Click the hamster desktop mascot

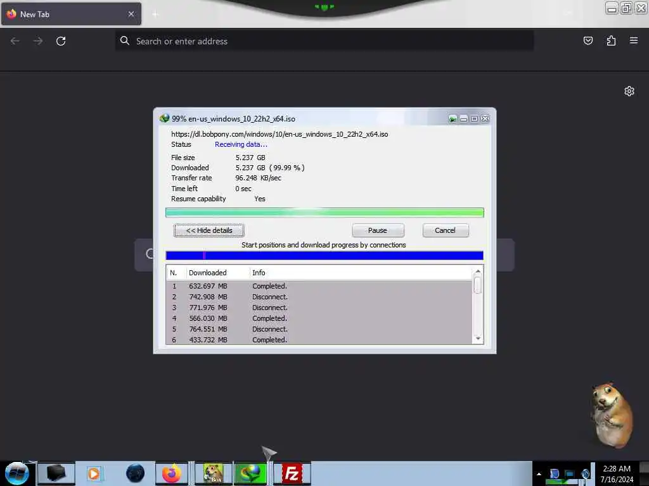click(x=612, y=414)
